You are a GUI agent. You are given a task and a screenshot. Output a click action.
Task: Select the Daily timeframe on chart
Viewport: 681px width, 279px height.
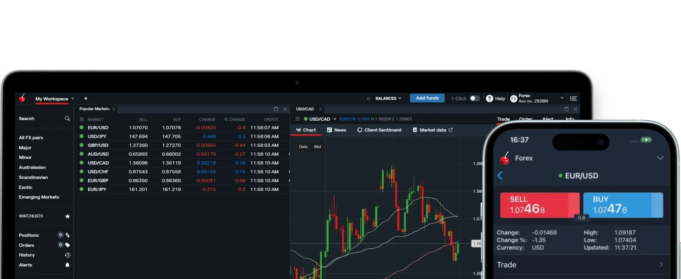303,147
